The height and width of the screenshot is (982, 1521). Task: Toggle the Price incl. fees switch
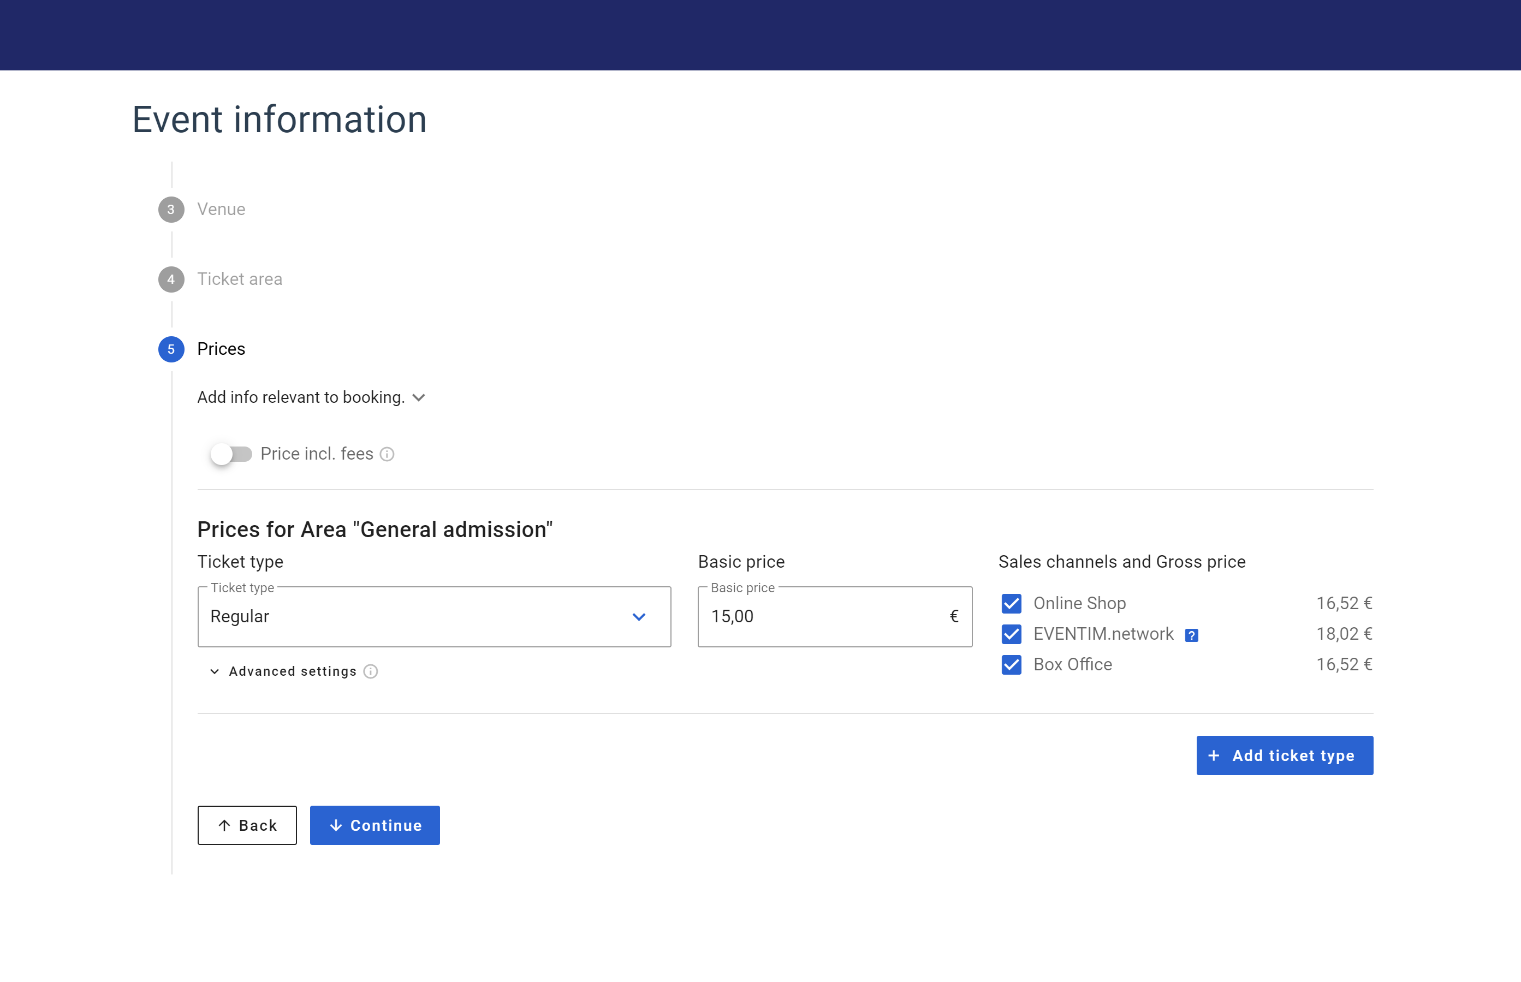[x=231, y=454]
